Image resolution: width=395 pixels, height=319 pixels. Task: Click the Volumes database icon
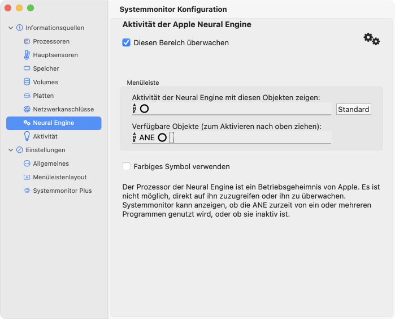[27, 82]
